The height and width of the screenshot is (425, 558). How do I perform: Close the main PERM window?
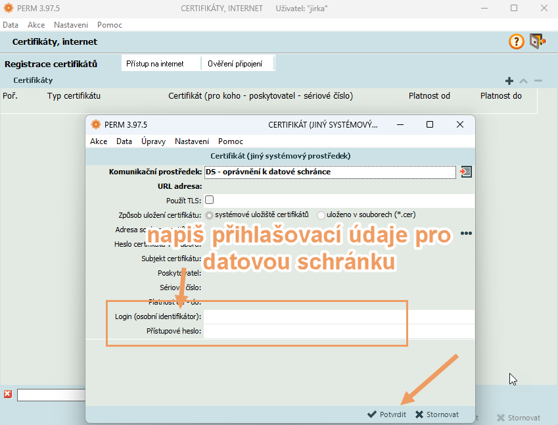pos(544,8)
